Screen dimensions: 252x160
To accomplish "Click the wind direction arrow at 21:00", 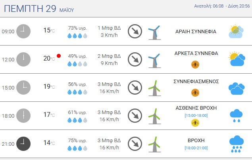I will [135, 144].
